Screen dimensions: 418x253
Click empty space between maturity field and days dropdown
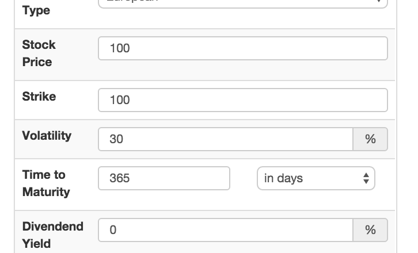coord(244,178)
